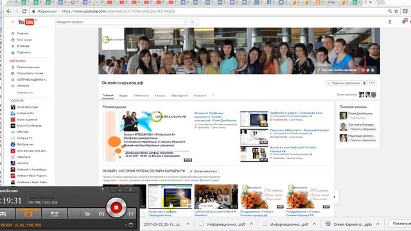The width and height of the screenshot is (411, 231).
Task: Play the featured Флешмоб video thumbnail
Action: pyautogui.click(x=148, y=137)
